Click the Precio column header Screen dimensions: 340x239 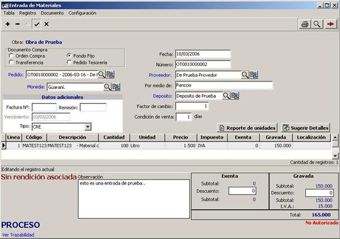[x=180, y=137]
